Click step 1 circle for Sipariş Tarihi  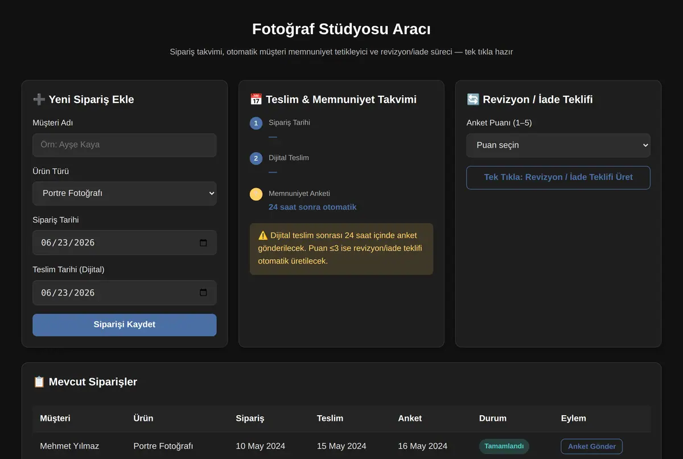256,123
